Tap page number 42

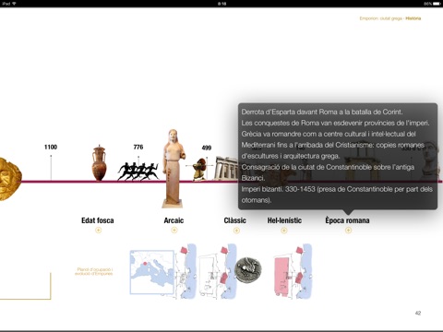pyautogui.click(x=418, y=313)
